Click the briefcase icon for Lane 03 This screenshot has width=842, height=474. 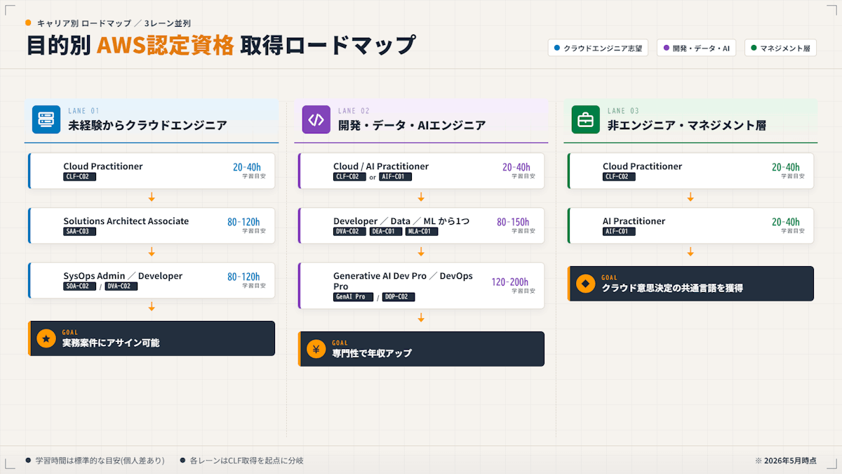[585, 119]
